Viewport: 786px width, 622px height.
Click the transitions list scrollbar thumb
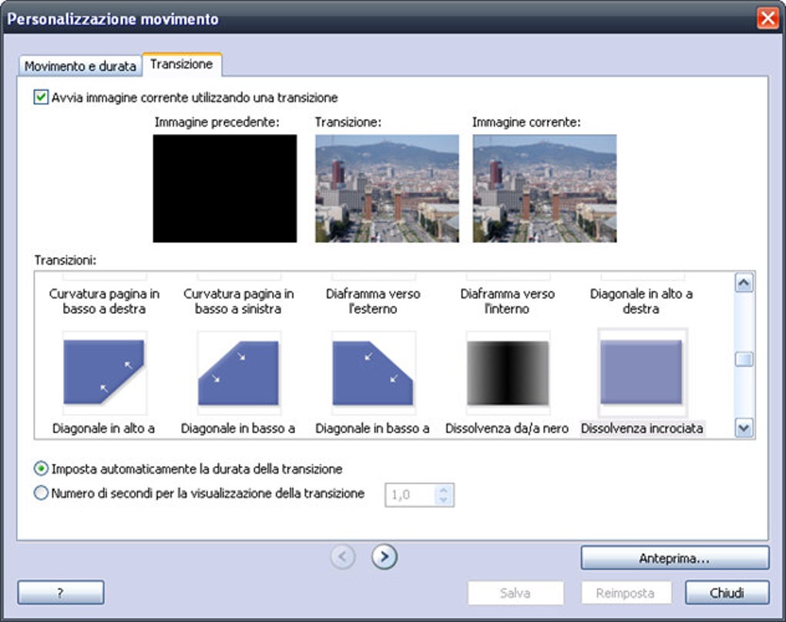point(744,359)
